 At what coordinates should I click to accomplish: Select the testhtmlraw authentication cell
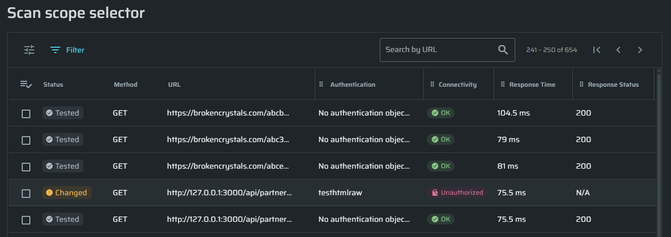pos(340,193)
